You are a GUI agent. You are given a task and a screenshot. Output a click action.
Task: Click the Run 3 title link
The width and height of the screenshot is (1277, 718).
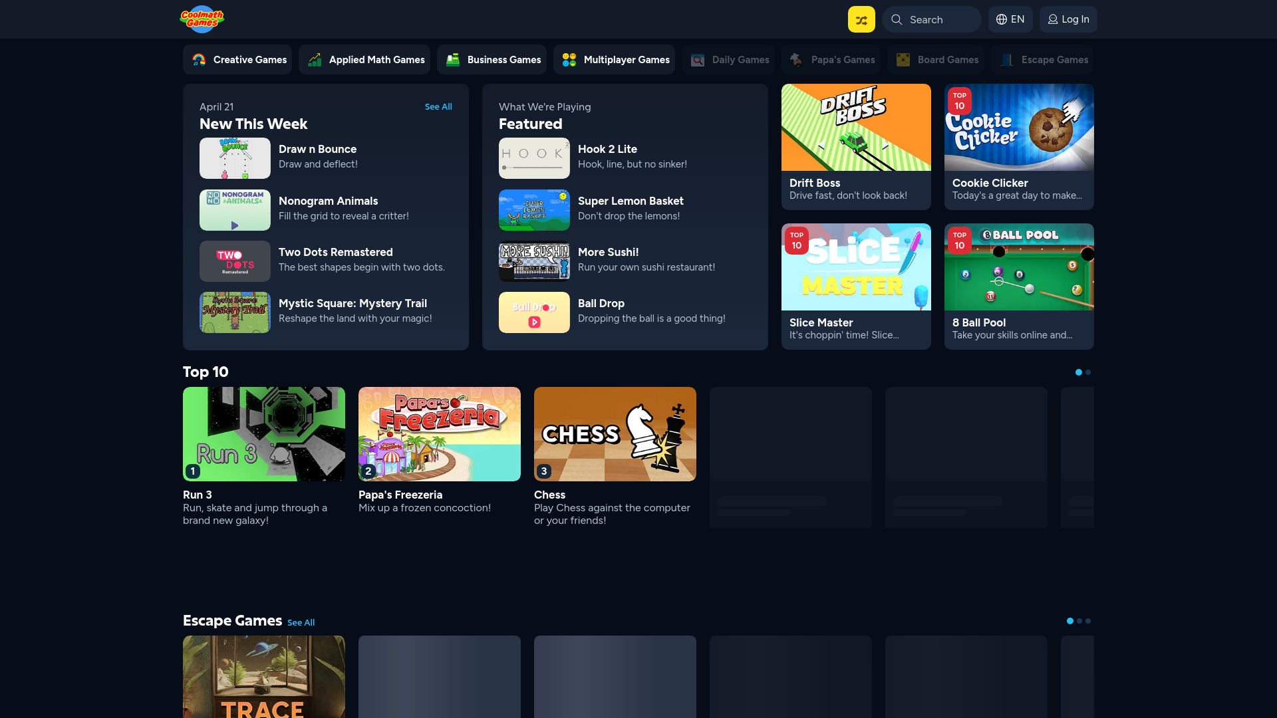(x=198, y=495)
